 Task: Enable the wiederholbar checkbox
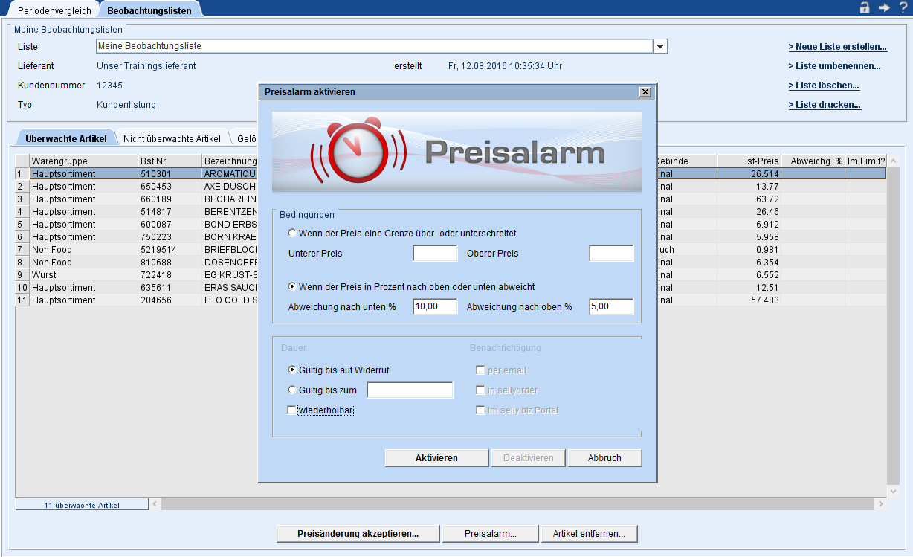tap(292, 410)
